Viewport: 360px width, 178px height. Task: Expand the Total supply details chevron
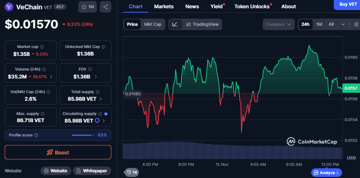(x=101, y=99)
